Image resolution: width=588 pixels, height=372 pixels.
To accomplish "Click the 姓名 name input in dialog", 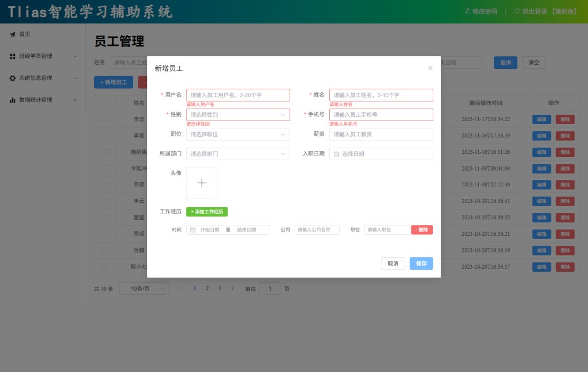I will click(381, 95).
